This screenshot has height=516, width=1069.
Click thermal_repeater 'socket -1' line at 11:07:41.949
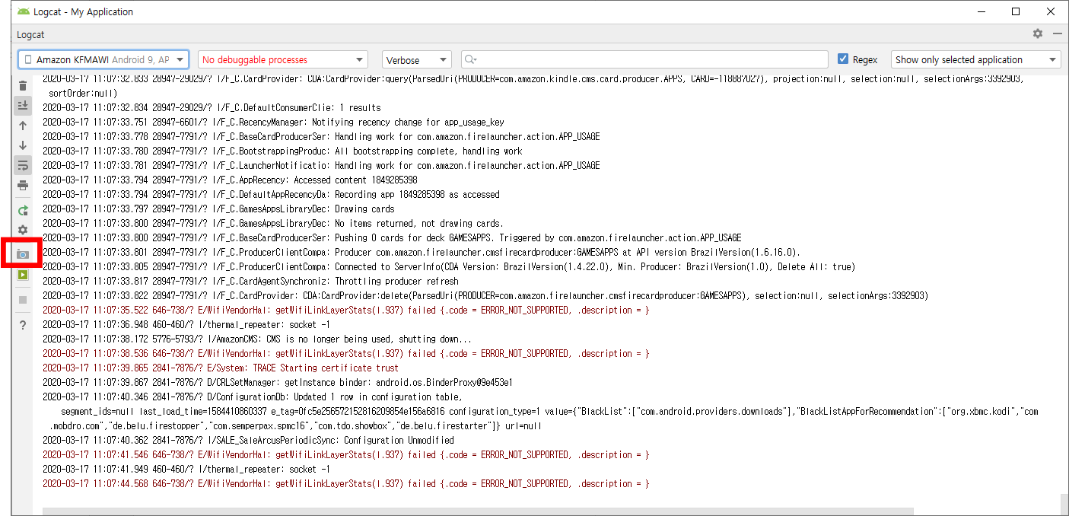pyautogui.click(x=186, y=469)
